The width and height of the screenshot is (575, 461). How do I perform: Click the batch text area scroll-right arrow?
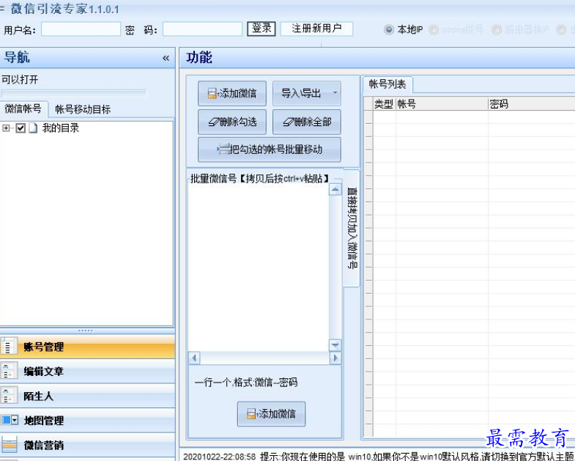coord(335,358)
